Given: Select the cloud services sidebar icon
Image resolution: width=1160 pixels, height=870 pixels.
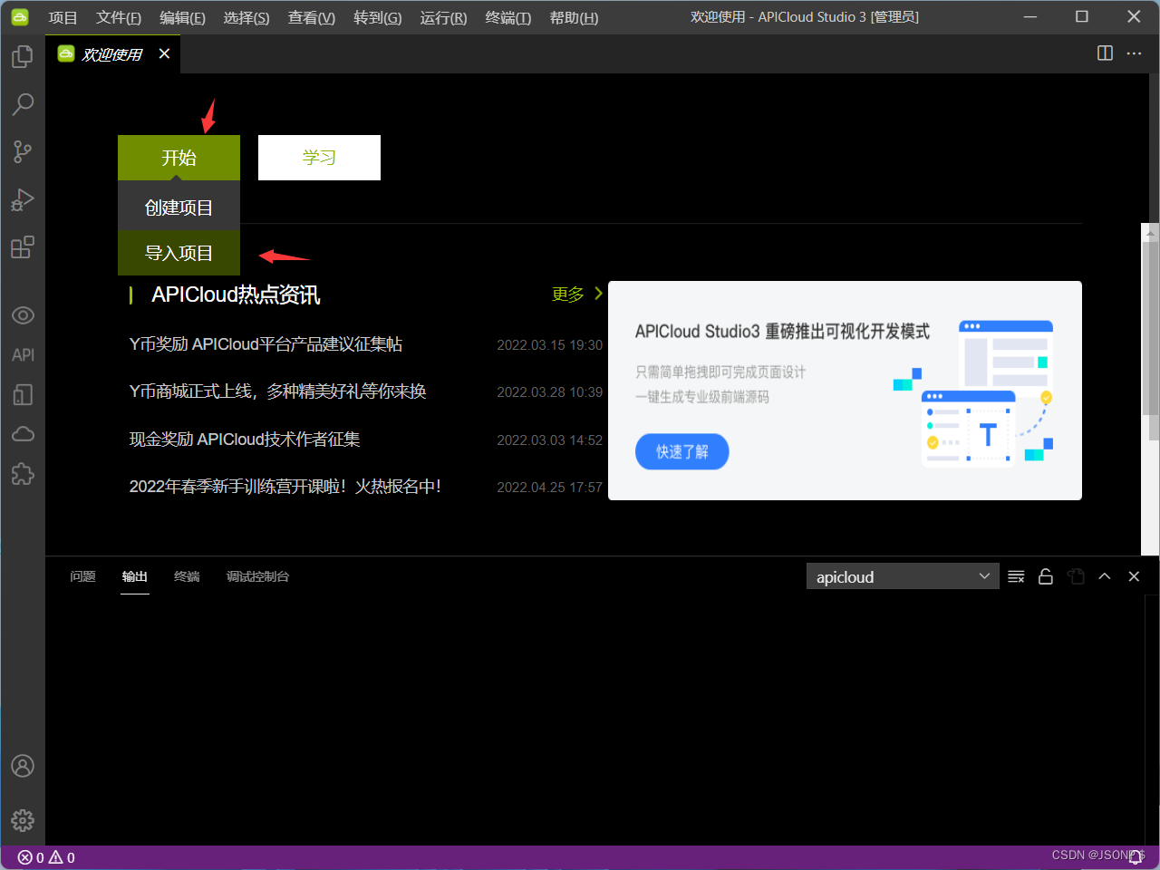Looking at the screenshot, I should (23, 433).
